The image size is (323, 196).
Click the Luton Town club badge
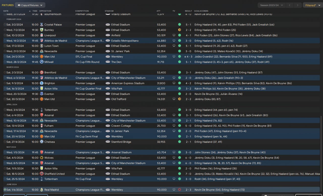pyautogui.click(x=42, y=46)
